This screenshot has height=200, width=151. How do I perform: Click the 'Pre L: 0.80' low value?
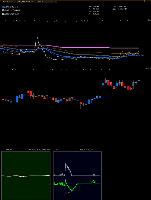pyautogui.click(x=94, y=12)
